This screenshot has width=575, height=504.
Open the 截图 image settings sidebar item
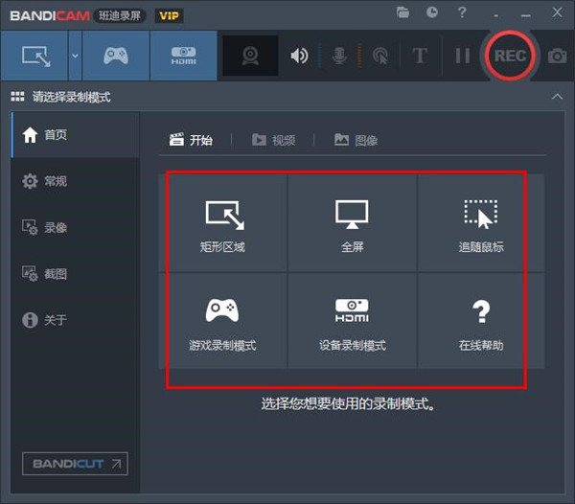pos(76,273)
